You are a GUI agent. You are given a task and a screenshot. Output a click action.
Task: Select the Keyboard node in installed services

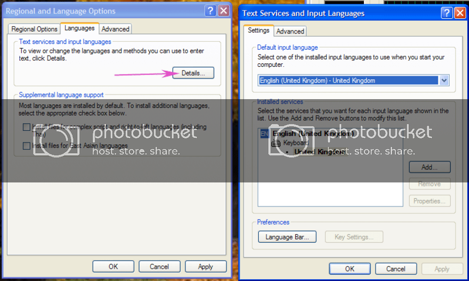click(x=296, y=143)
